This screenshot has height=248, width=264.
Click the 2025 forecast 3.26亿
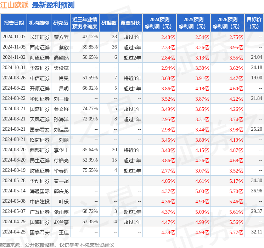point(202,47)
